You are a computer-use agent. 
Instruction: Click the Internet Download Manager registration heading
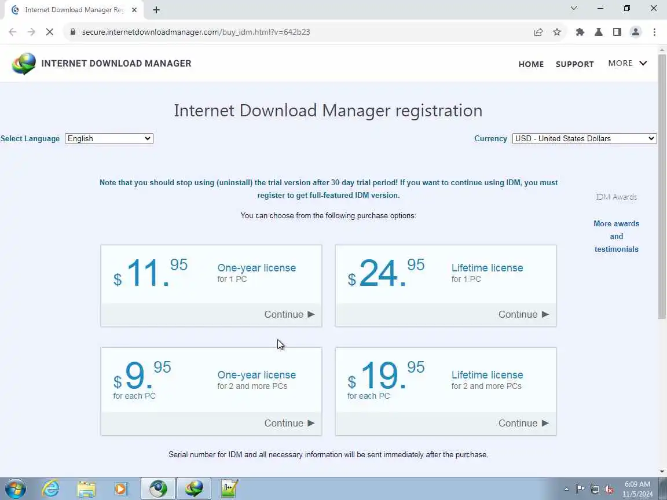pos(328,111)
